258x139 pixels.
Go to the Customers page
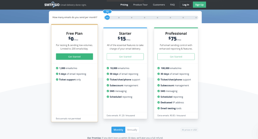point(159,5)
